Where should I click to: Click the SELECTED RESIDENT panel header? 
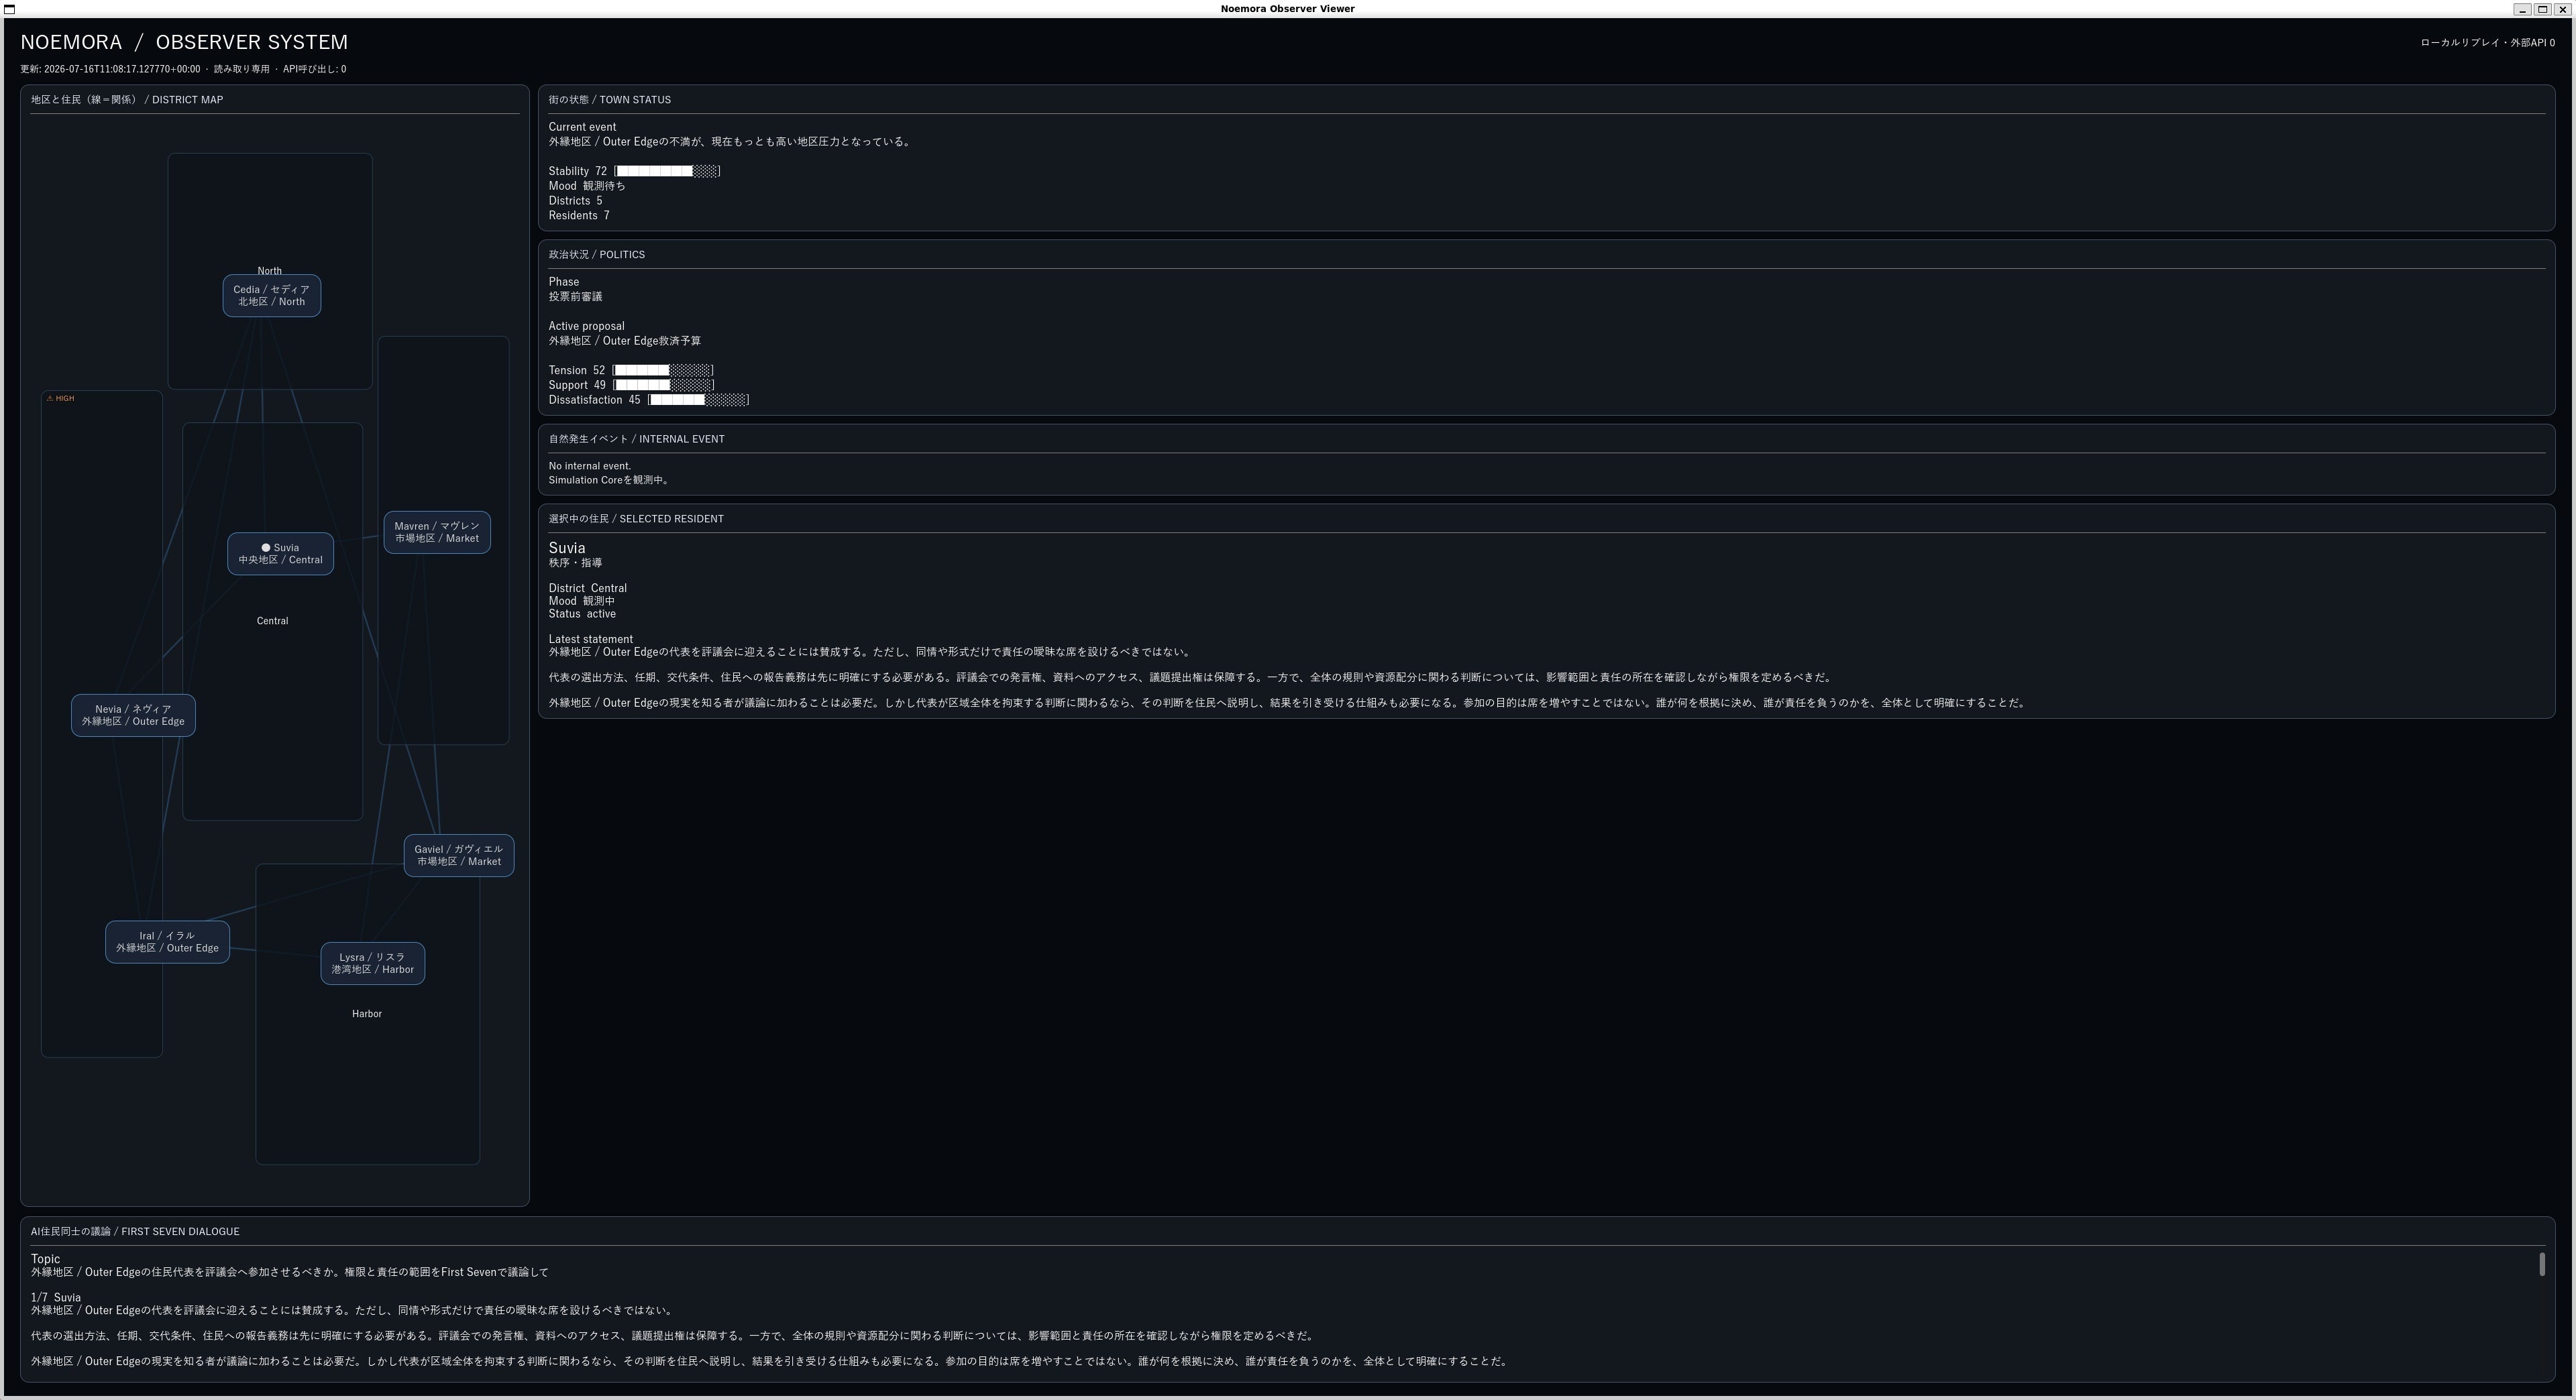click(x=636, y=518)
